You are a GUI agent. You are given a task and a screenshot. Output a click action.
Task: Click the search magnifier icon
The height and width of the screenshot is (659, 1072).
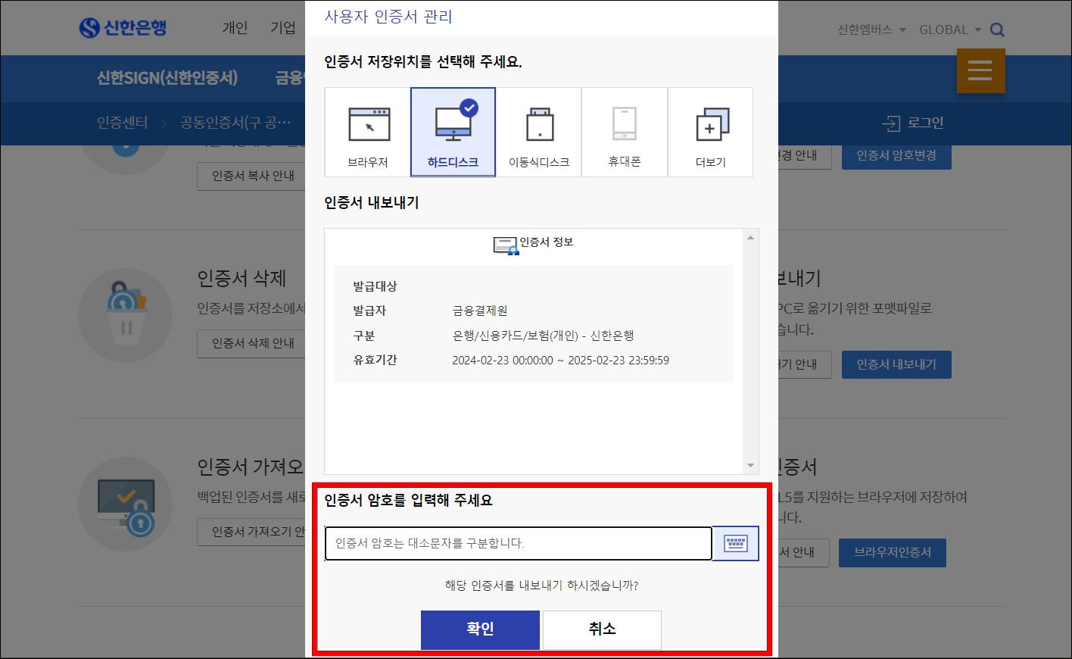tap(997, 29)
